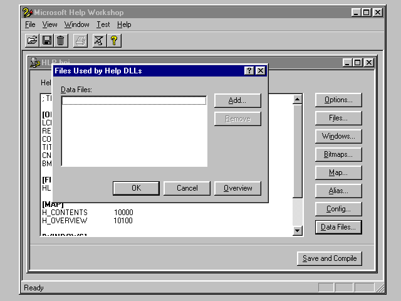Image resolution: width=401 pixels, height=301 pixels.
Task: Open the Window menu
Action: [76, 24]
